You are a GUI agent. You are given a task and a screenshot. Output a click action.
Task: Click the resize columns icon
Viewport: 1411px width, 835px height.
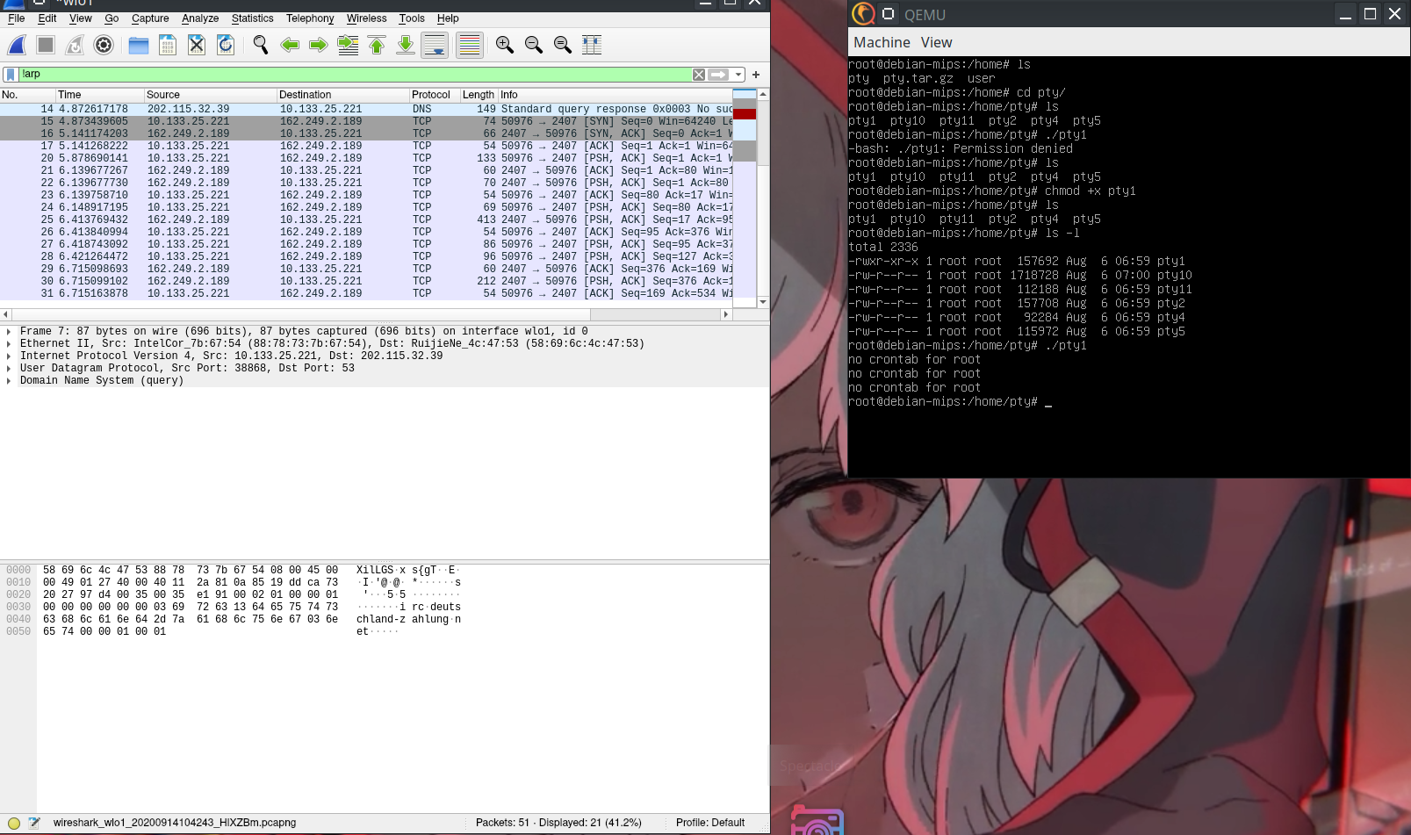click(592, 45)
